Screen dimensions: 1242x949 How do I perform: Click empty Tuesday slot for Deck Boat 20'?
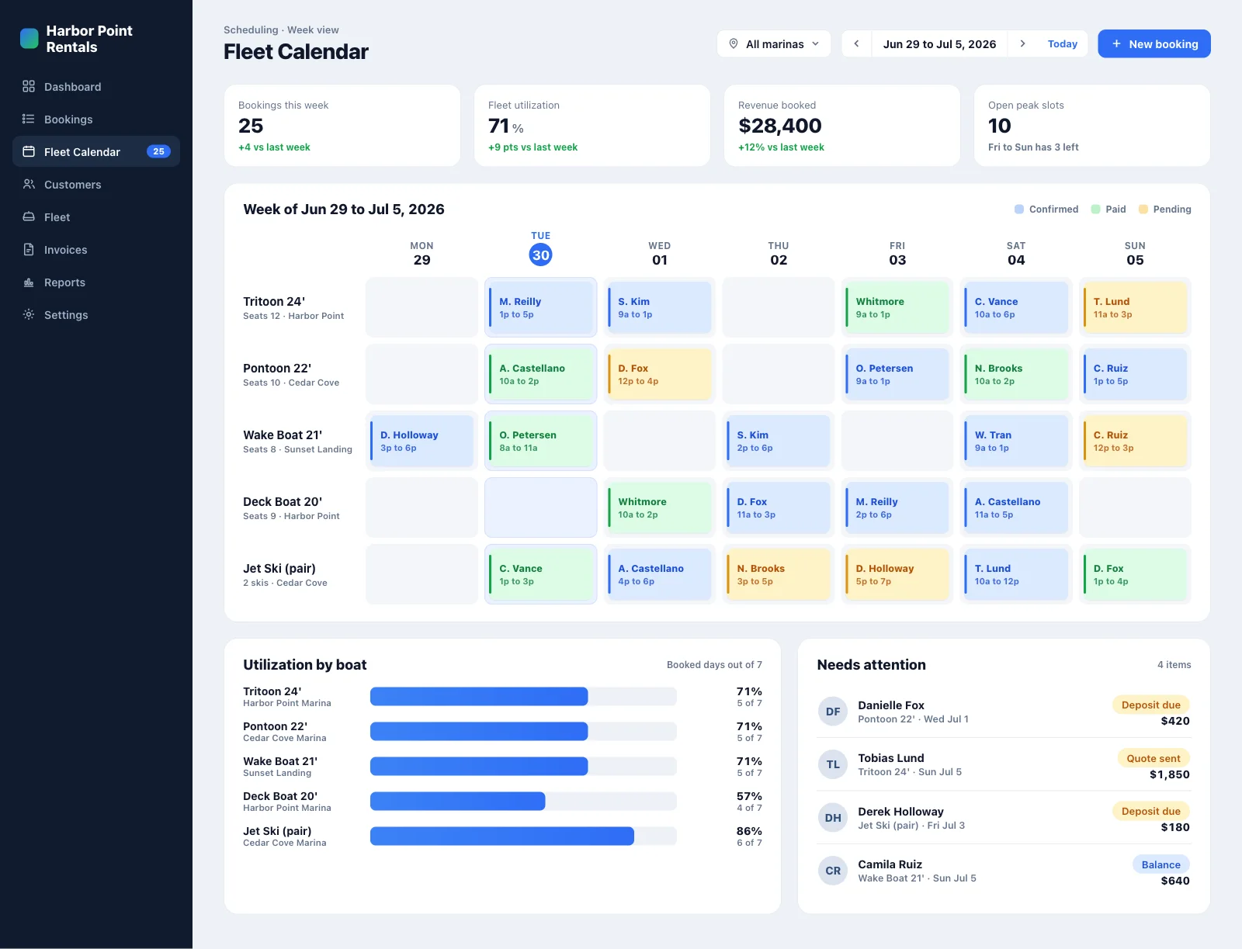pyautogui.click(x=541, y=507)
